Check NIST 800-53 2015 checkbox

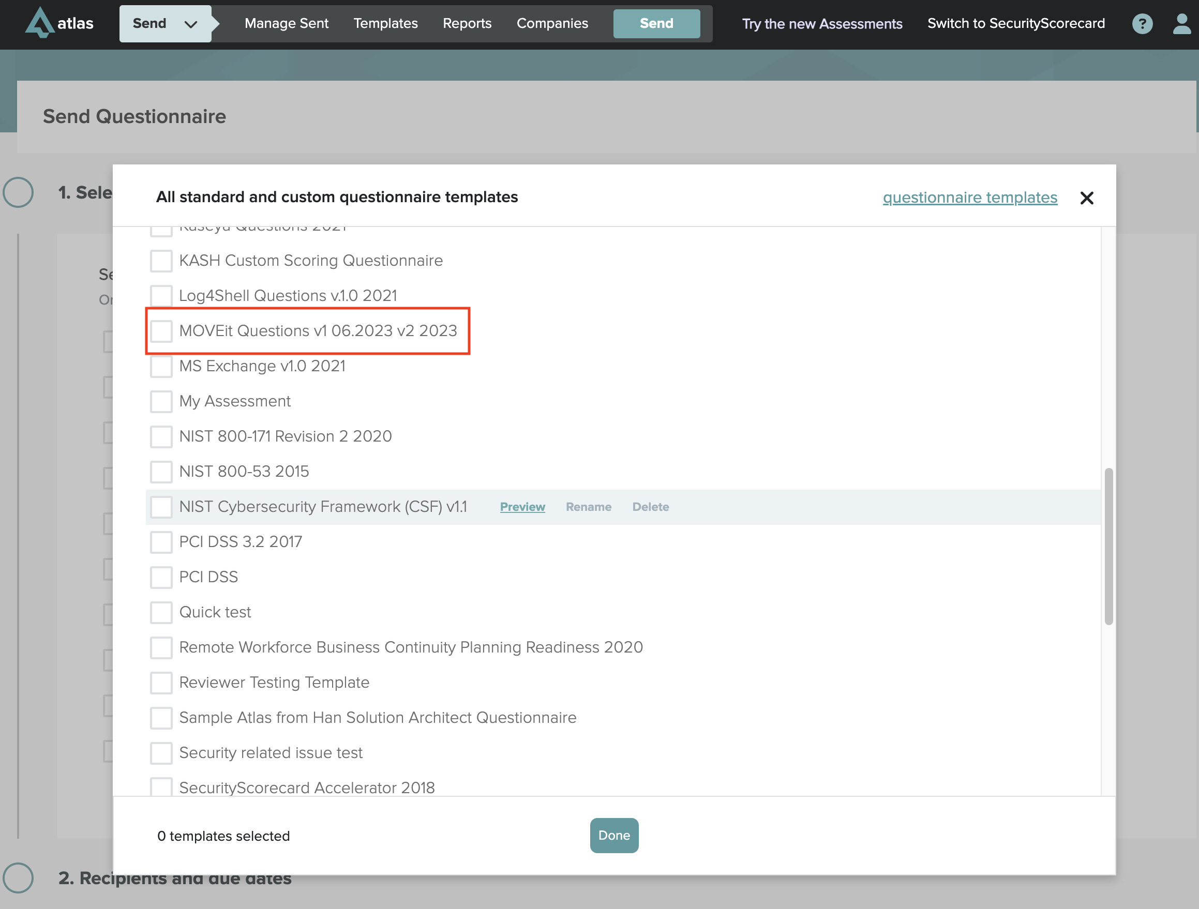click(x=161, y=472)
